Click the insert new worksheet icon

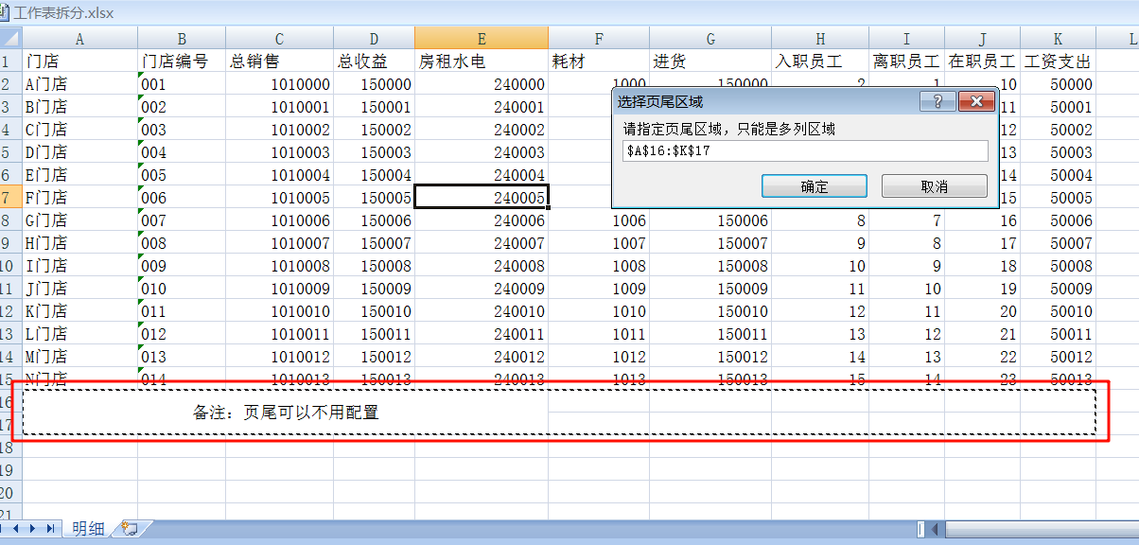[131, 529]
